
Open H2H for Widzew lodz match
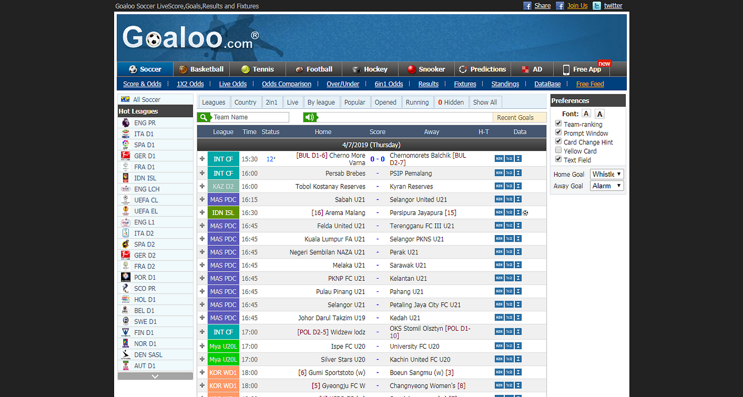pyautogui.click(x=499, y=332)
